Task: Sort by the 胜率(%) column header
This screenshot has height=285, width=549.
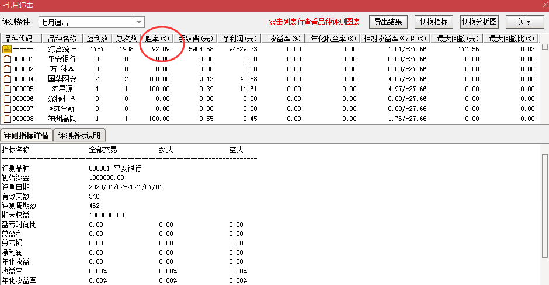Action: (157, 39)
